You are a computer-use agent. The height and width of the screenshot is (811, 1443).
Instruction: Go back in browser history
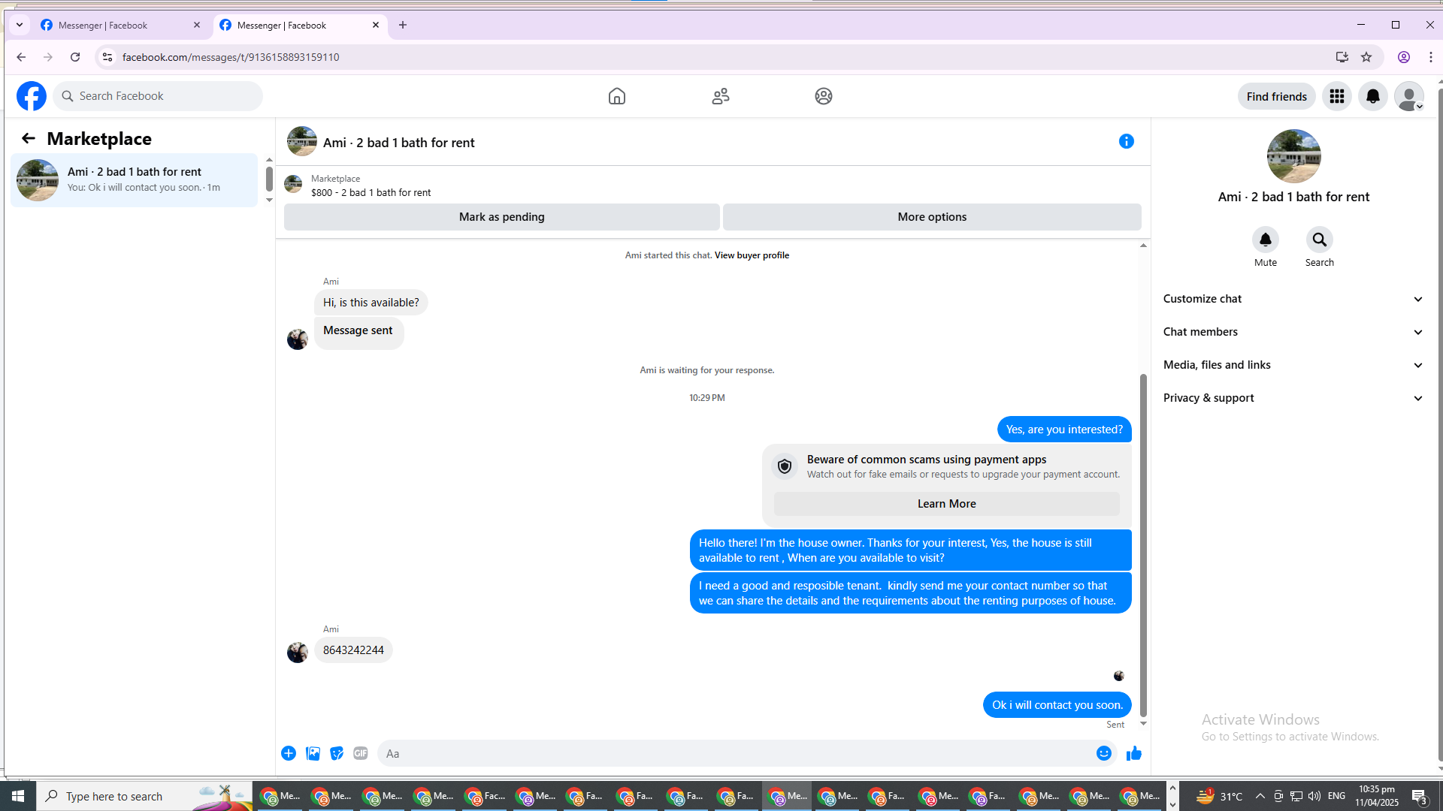click(21, 57)
